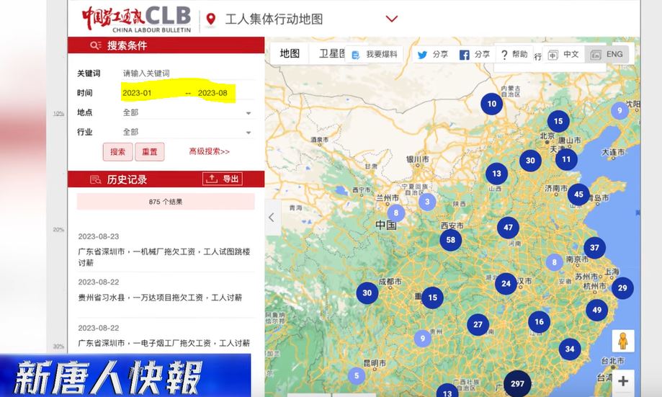The height and width of the screenshot is (397, 662).
Task: Click the Twitter share icon
Action: (423, 55)
